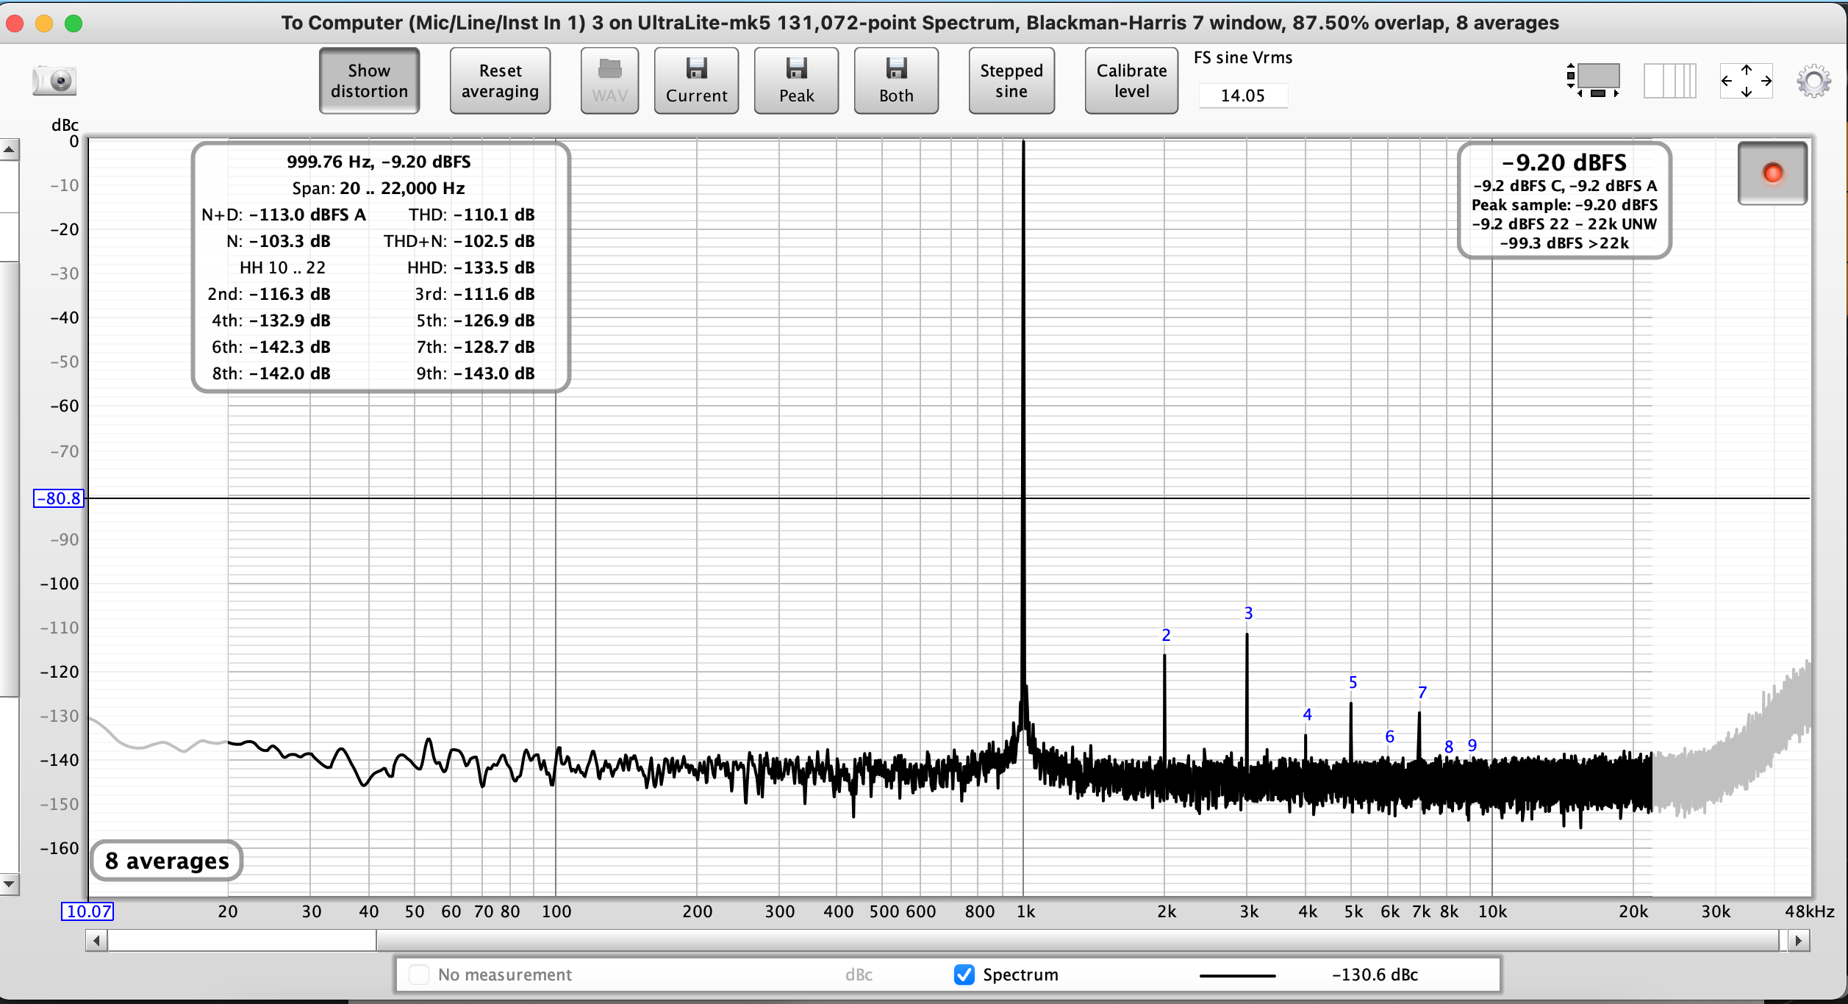Click the 10.07 frequency axis start value
1848x1004 pixels.
tap(87, 911)
